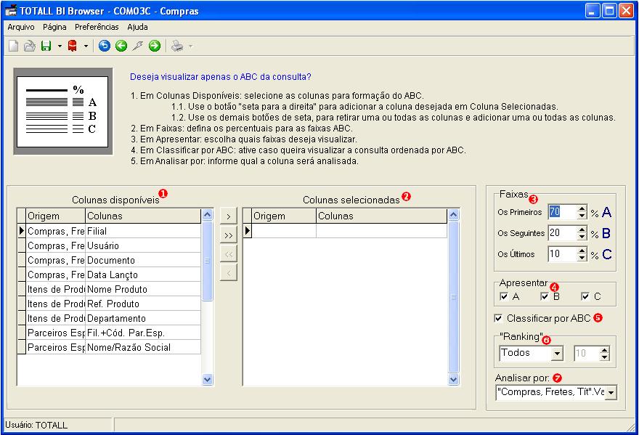
Task: Open the red bookmark icon's dropdown arrow
Action: point(86,46)
